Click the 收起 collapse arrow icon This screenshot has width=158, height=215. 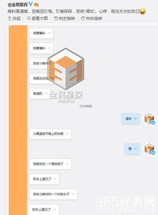pyautogui.click(x=9, y=18)
